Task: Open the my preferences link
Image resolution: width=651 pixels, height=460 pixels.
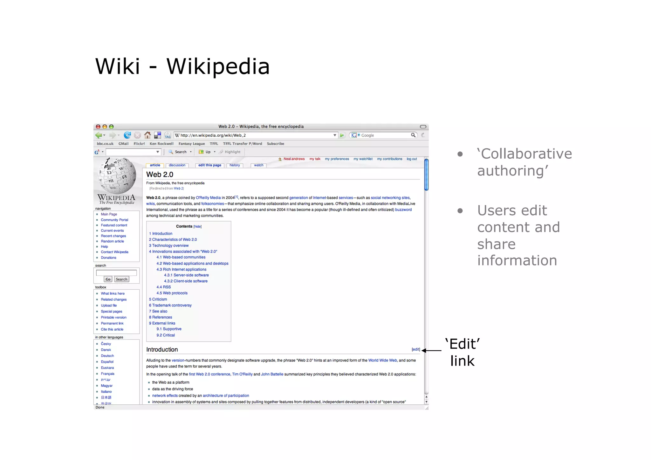Action: [337, 159]
